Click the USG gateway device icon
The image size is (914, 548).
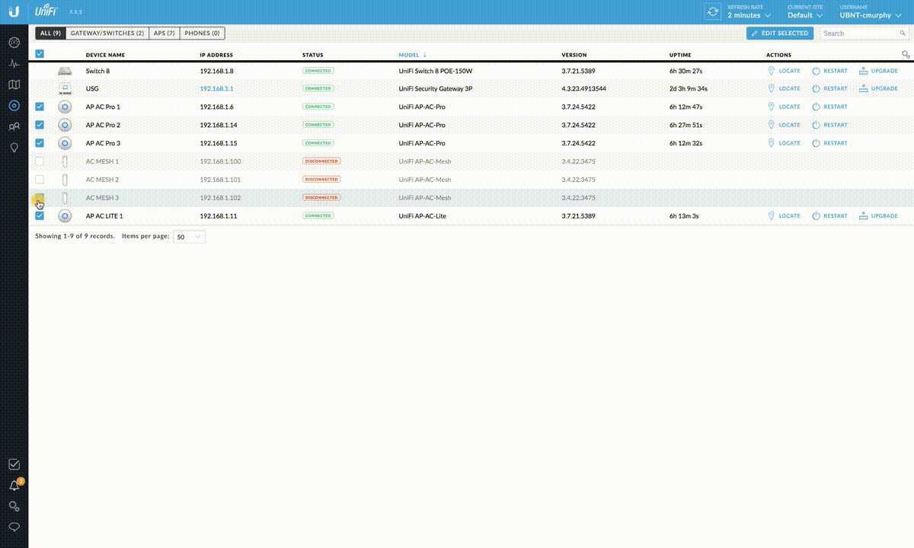click(x=65, y=88)
